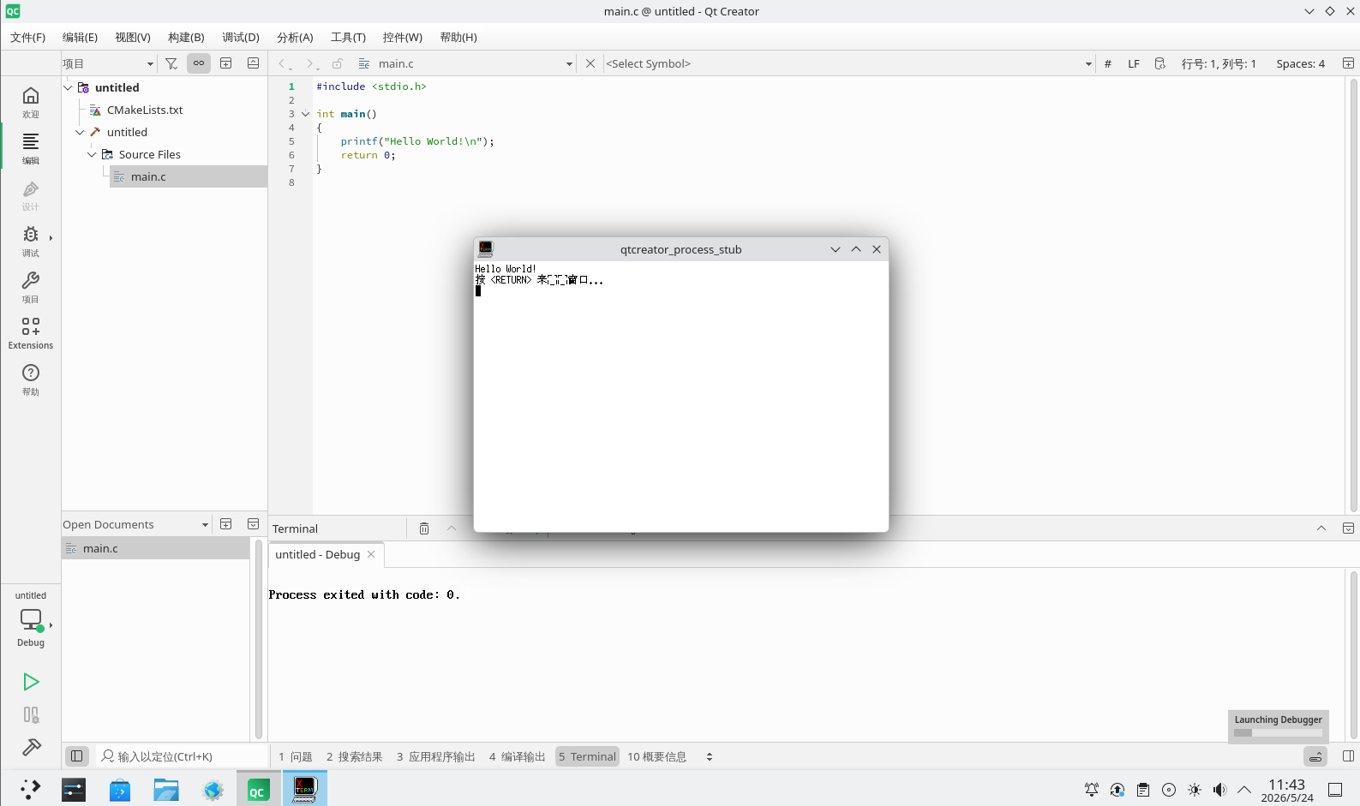Open the Design mode icon
This screenshot has width=1360, height=806.
31,194
